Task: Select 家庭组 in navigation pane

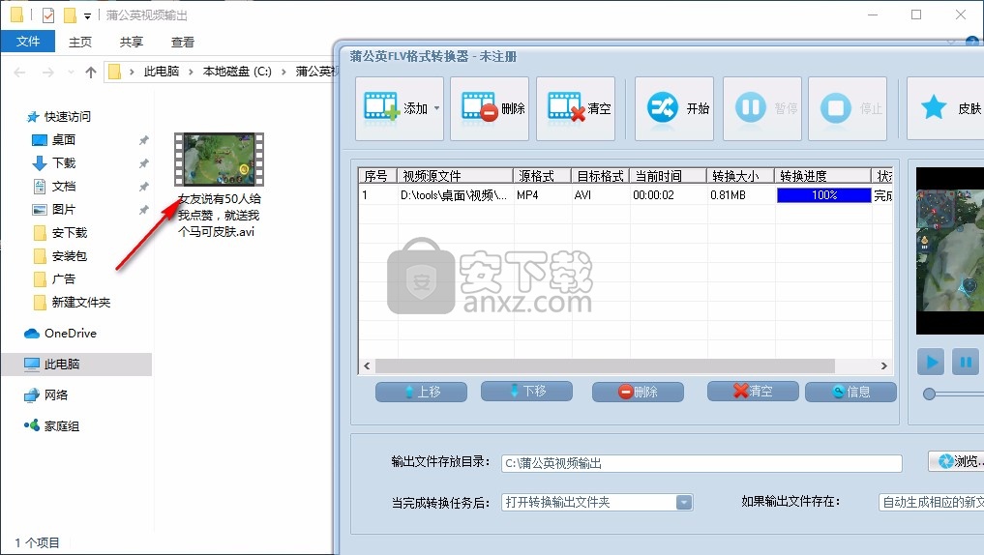Action: click(x=61, y=426)
